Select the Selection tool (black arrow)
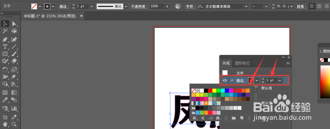The width and height of the screenshot is (330, 129). [5, 24]
